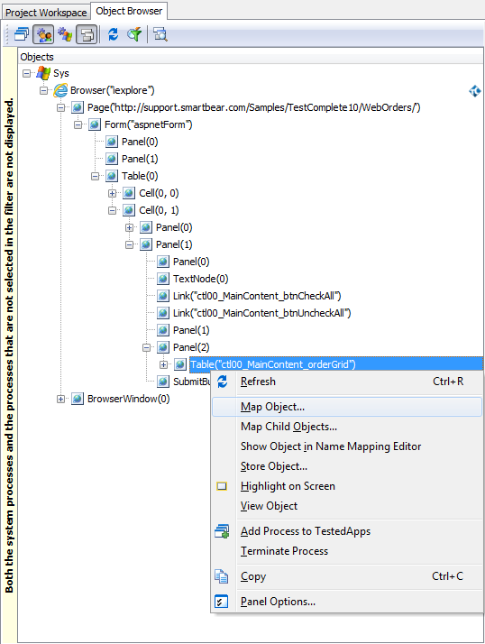Collapse the Table(0) node
The height and width of the screenshot is (644, 485).
(95, 176)
